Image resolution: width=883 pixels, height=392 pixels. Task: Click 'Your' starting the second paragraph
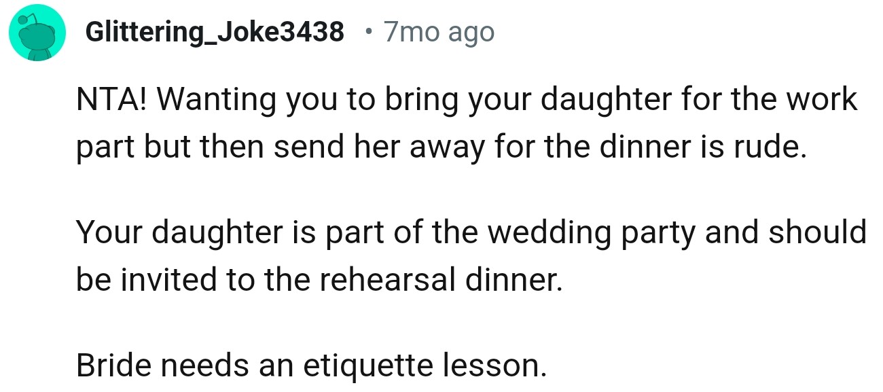point(109,232)
